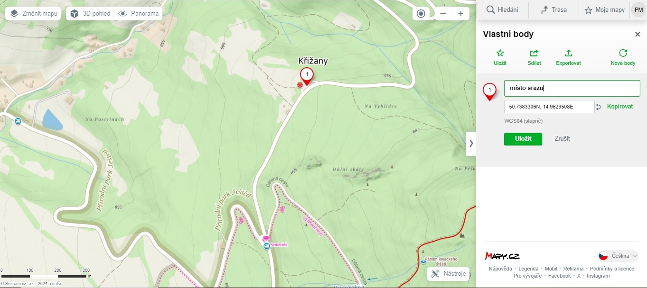Screen dimensions: 647x288
Task: Toggle the 3D pohled view
Action: click(x=91, y=14)
